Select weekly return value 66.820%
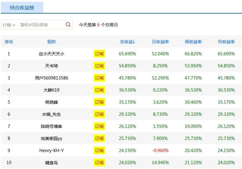The width and height of the screenshot is (242, 169). point(193,54)
